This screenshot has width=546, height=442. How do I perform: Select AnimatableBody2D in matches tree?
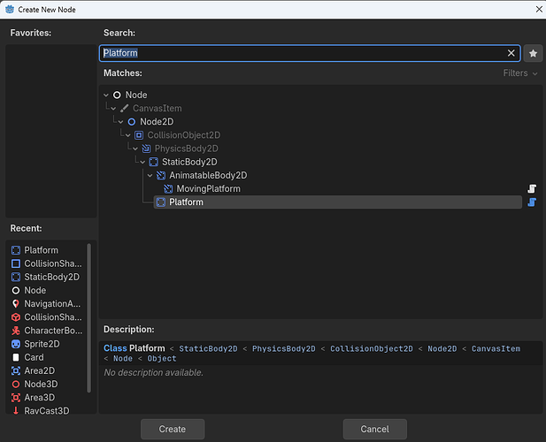tap(208, 175)
